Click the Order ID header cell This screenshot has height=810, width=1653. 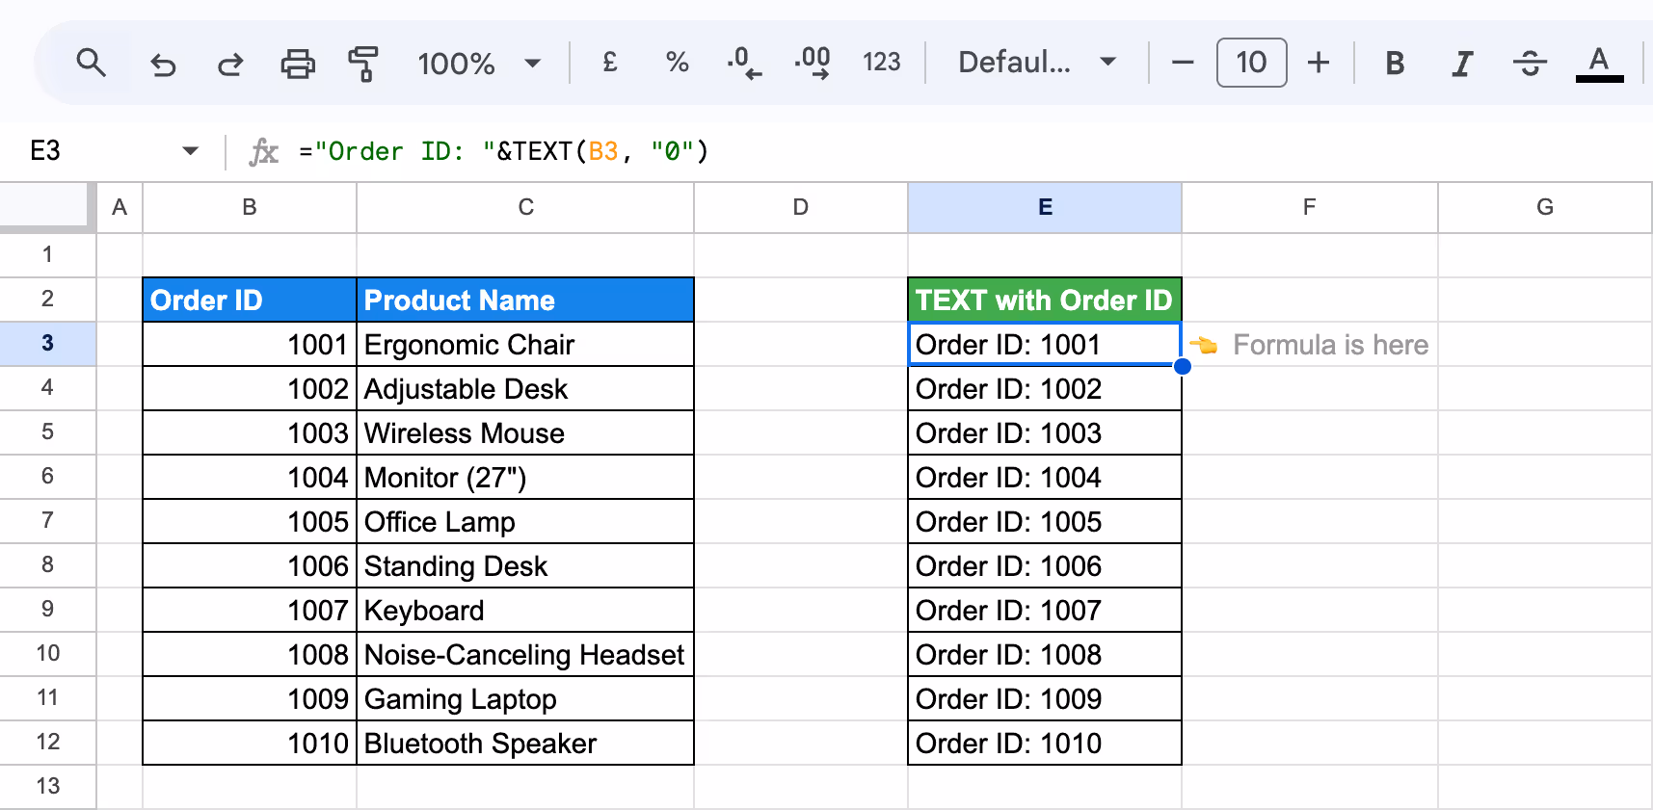(250, 300)
